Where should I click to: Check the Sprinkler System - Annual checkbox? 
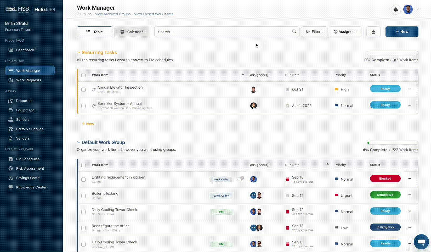[83, 106]
